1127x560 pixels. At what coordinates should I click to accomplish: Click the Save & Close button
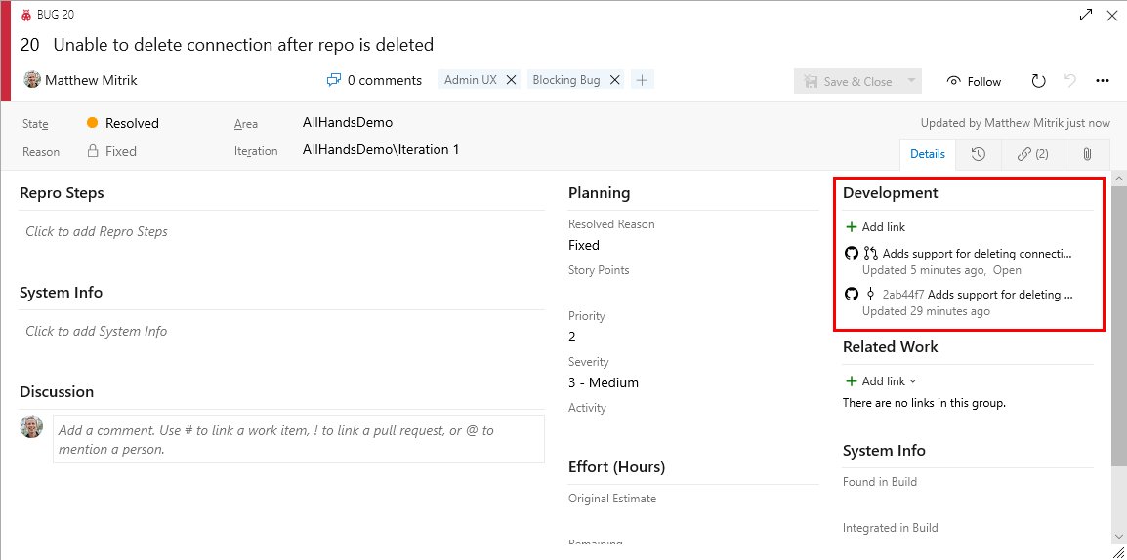[848, 81]
